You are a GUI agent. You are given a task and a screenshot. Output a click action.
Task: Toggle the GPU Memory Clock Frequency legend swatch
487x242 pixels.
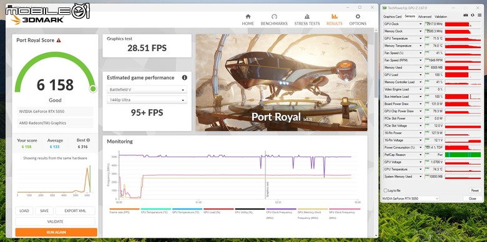pyautogui.click(x=313, y=209)
